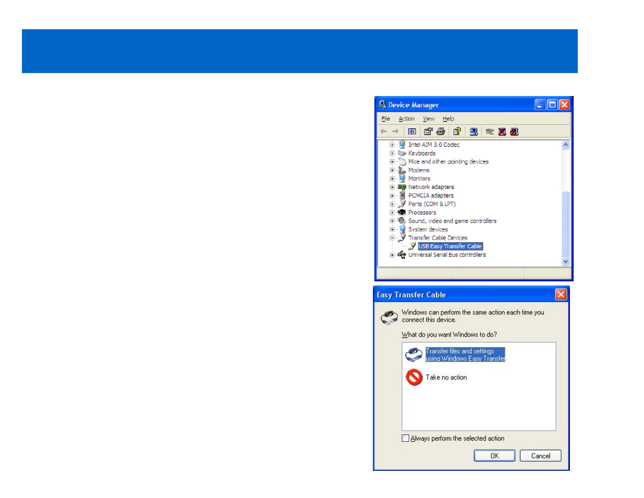This screenshot has width=644, height=498.
Task: Click the Universal Serial Bus controllers icon
Action: 402,255
